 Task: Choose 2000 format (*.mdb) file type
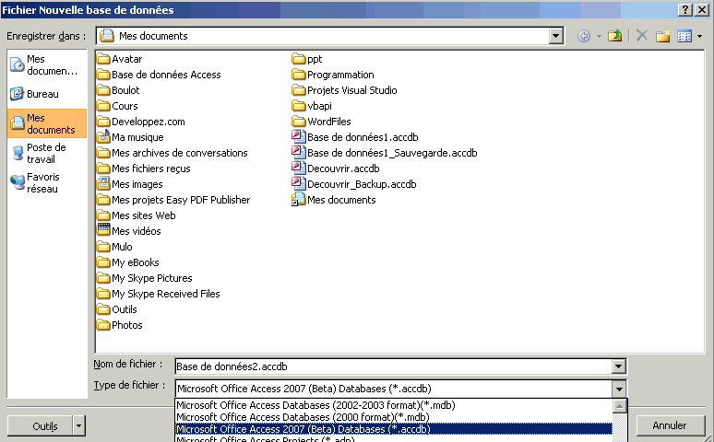point(303,417)
